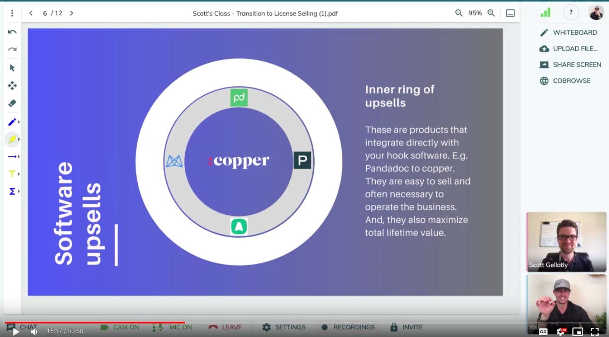Mute the video volume

[x=34, y=332]
